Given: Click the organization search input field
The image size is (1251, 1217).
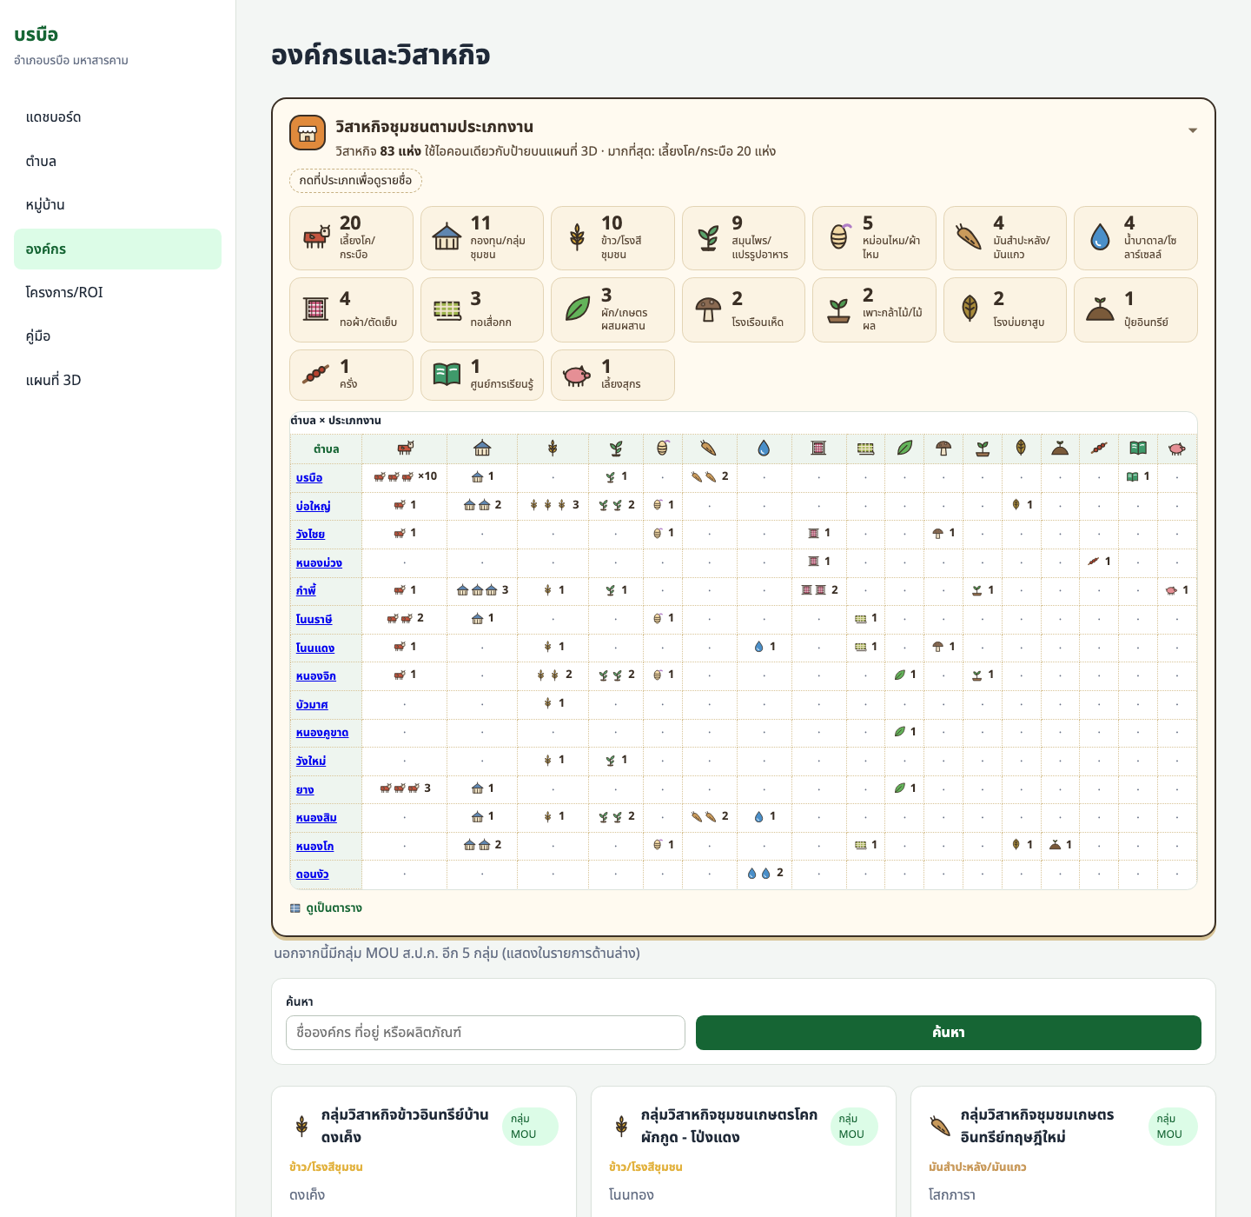Looking at the screenshot, I should [x=486, y=1033].
